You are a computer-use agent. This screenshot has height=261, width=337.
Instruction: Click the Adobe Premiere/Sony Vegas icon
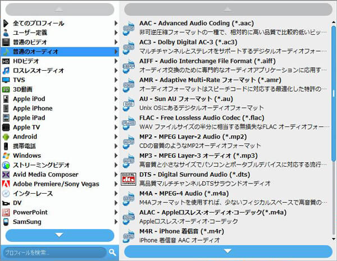[x=6, y=184]
